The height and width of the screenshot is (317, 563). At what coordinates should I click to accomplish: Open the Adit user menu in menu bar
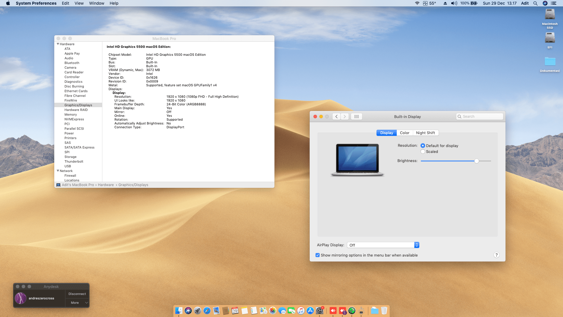525,3
